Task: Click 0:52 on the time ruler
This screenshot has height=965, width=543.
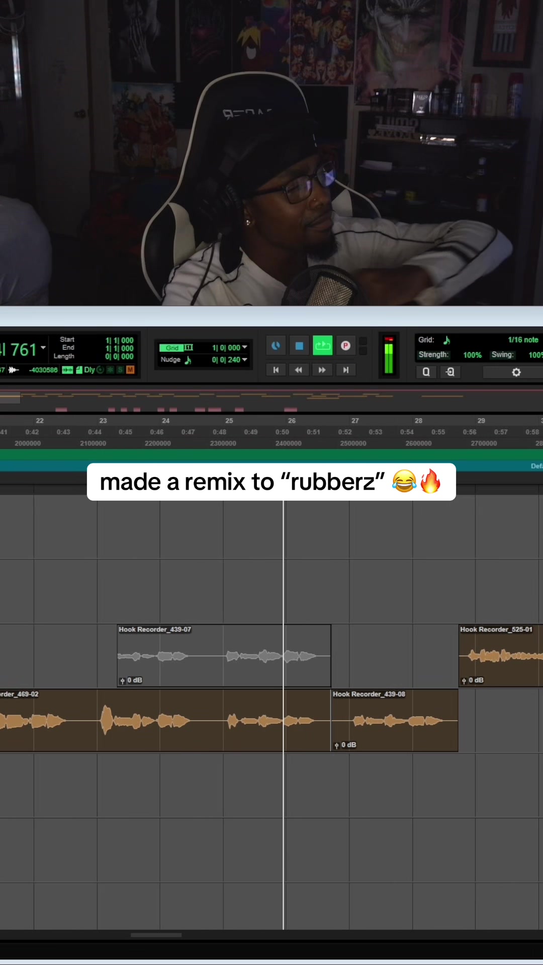Action: pyautogui.click(x=345, y=432)
